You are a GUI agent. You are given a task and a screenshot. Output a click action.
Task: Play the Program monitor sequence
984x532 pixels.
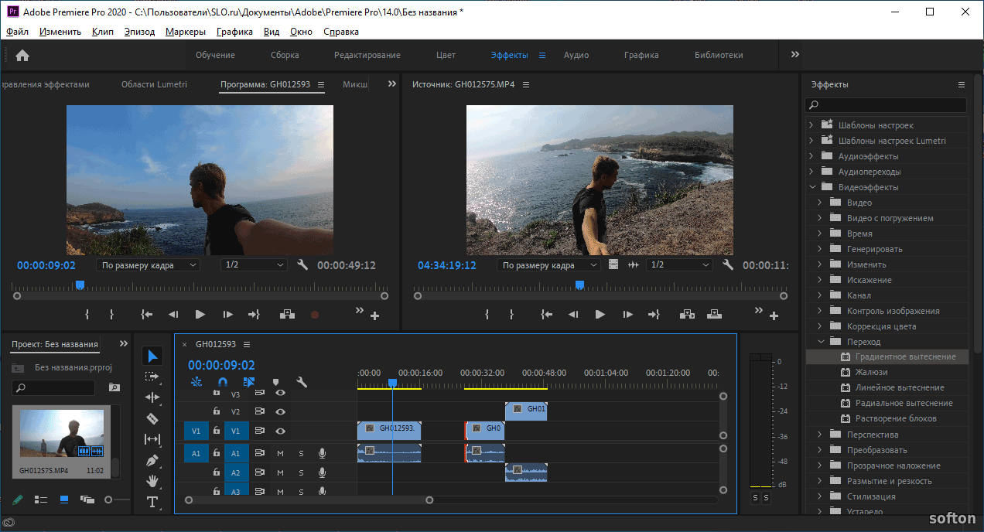[x=200, y=315]
